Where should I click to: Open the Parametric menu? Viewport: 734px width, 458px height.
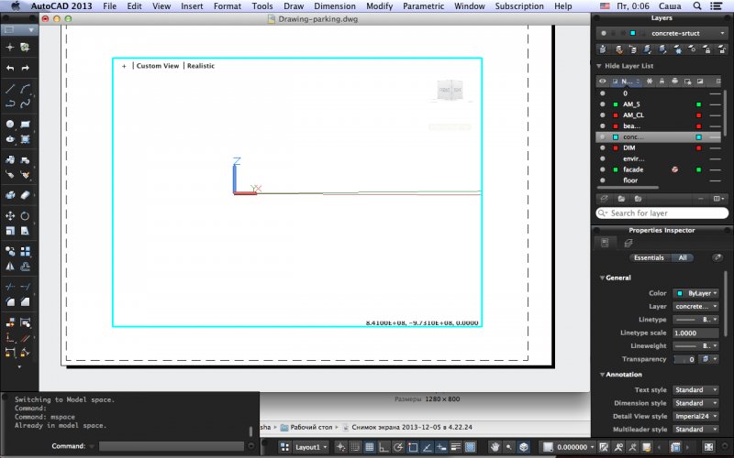pyautogui.click(x=423, y=6)
